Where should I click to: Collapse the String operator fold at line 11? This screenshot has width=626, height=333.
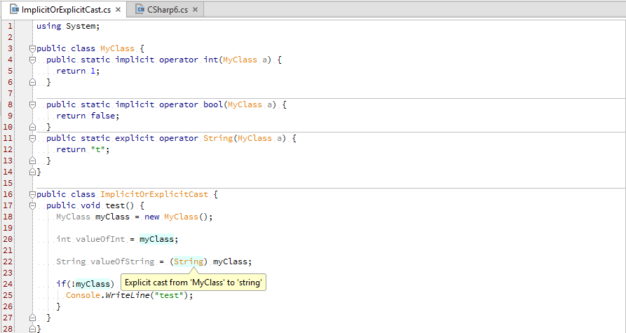click(32, 138)
